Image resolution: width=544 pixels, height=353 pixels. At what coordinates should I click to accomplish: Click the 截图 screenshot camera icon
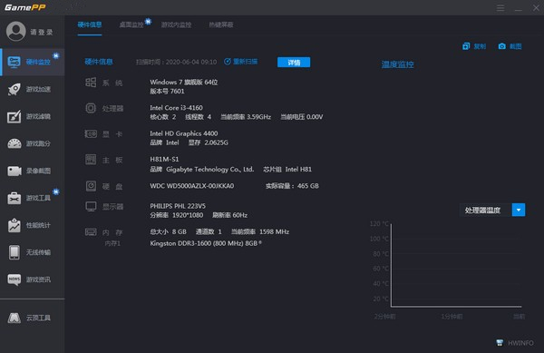[501, 46]
